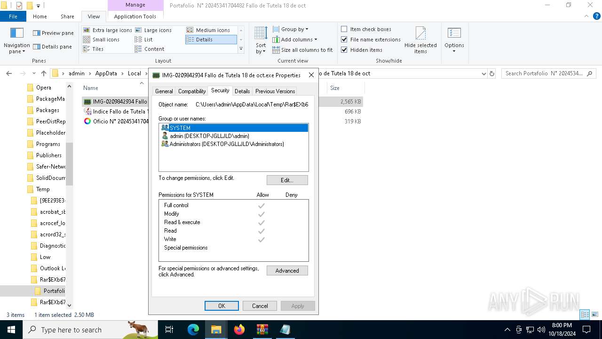Select SYSTEM in group list
Viewport: 602px width, 339px height.
point(234,128)
